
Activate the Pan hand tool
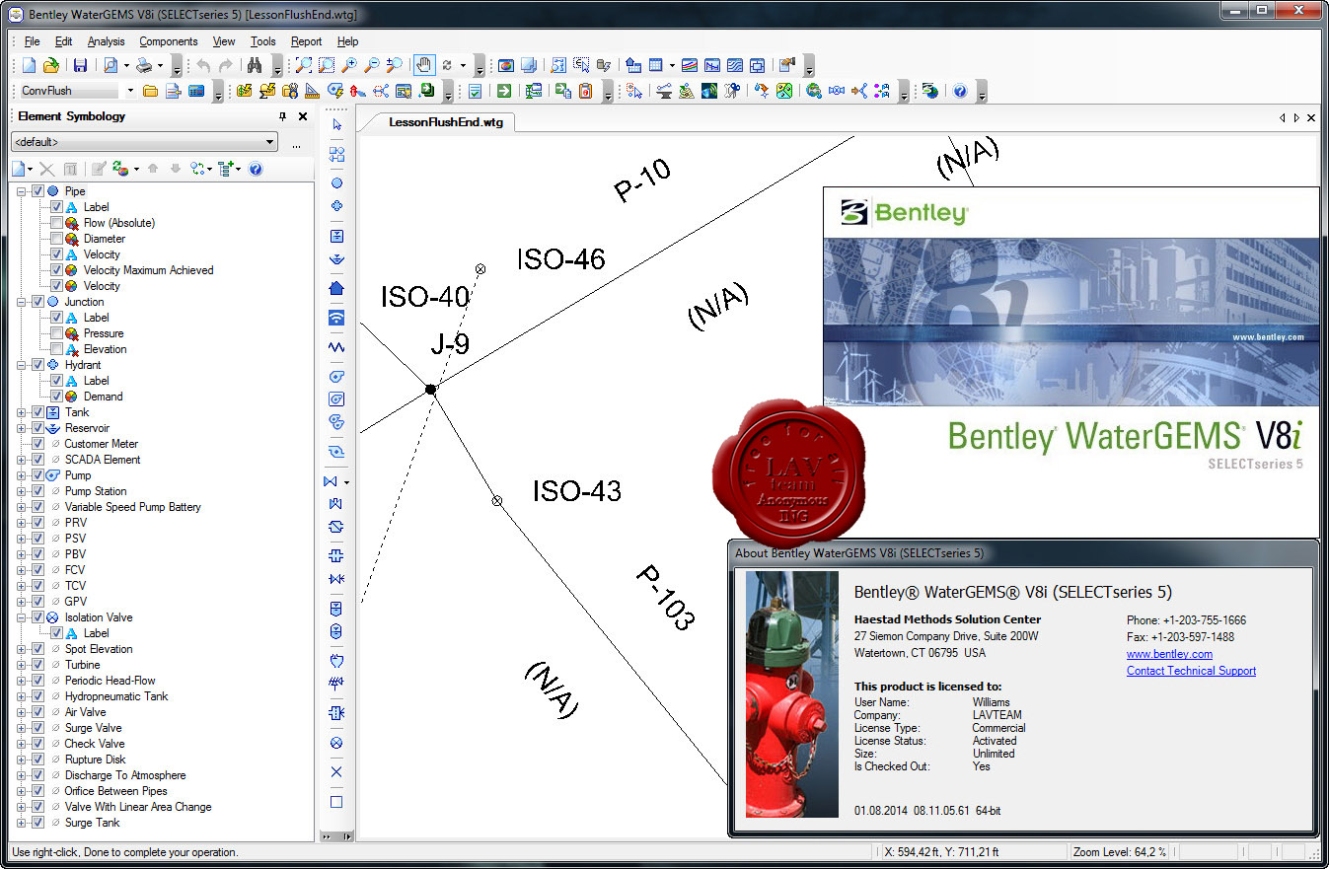tap(423, 66)
